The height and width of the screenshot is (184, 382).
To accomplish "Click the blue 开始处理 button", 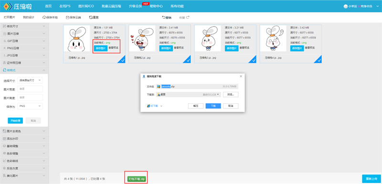I will [15, 120].
